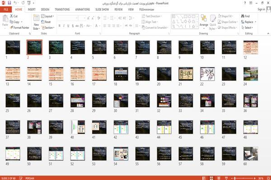Open Shape Fill color options
271x180 pixels.
pos(226,16)
